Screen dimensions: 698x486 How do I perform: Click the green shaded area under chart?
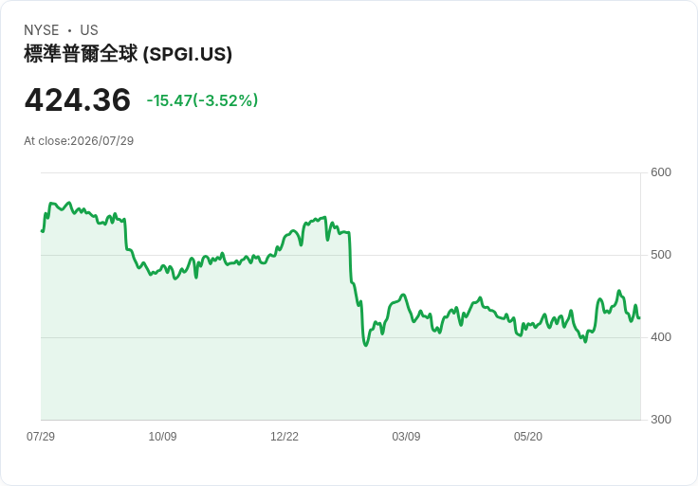(340, 383)
